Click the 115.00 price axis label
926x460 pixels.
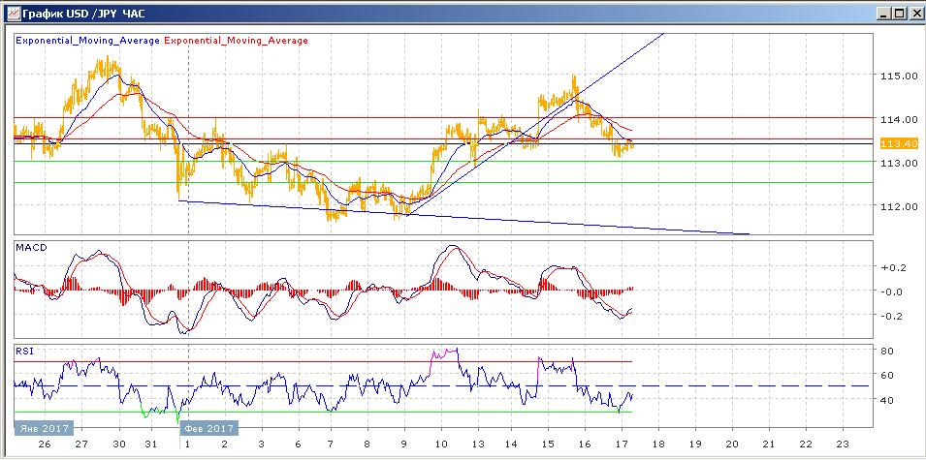[899, 76]
